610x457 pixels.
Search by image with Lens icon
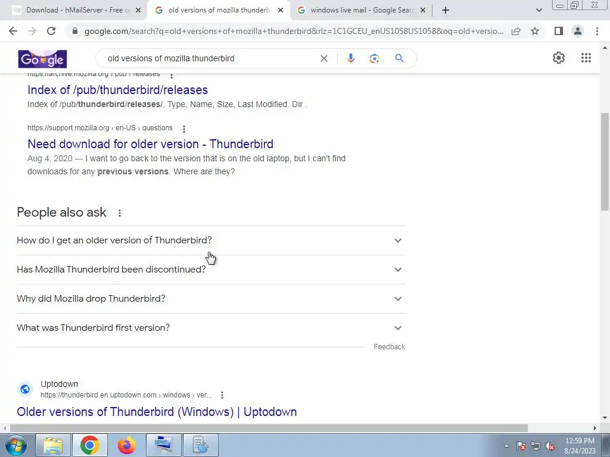pos(374,58)
